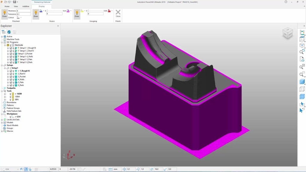Toggle visibility of the 3_Pocket toolpath under Setup1

13,77
